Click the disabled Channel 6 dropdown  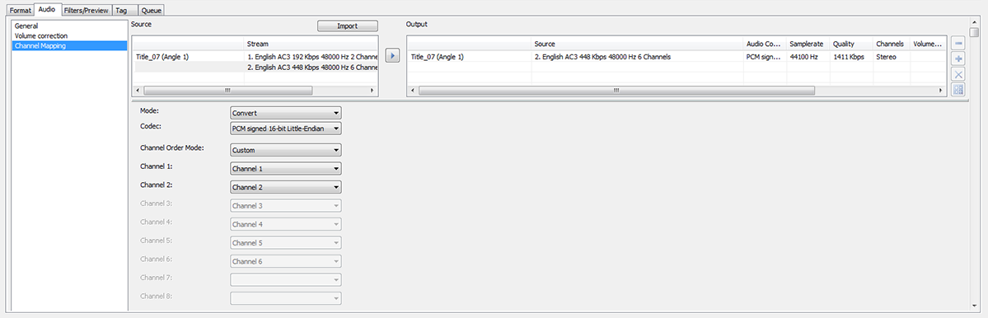[x=286, y=261]
